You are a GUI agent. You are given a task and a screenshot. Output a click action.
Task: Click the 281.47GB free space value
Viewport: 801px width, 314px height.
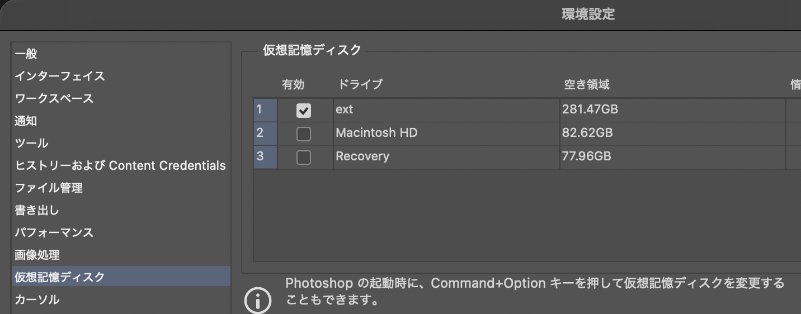590,110
